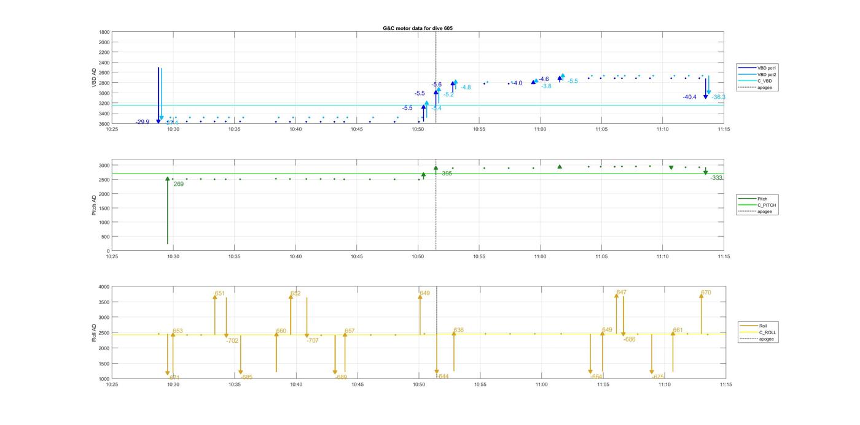Select the 'C_PITCH' legend entry

pos(757,205)
